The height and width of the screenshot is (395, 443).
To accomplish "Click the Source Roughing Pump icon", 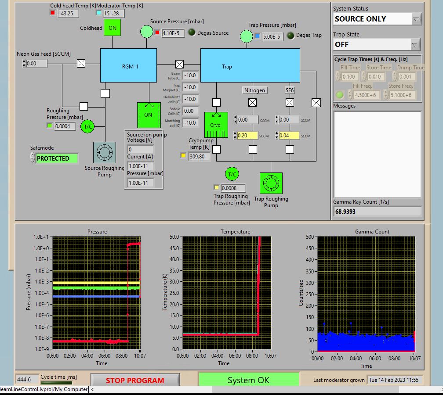I will pyautogui.click(x=105, y=153).
